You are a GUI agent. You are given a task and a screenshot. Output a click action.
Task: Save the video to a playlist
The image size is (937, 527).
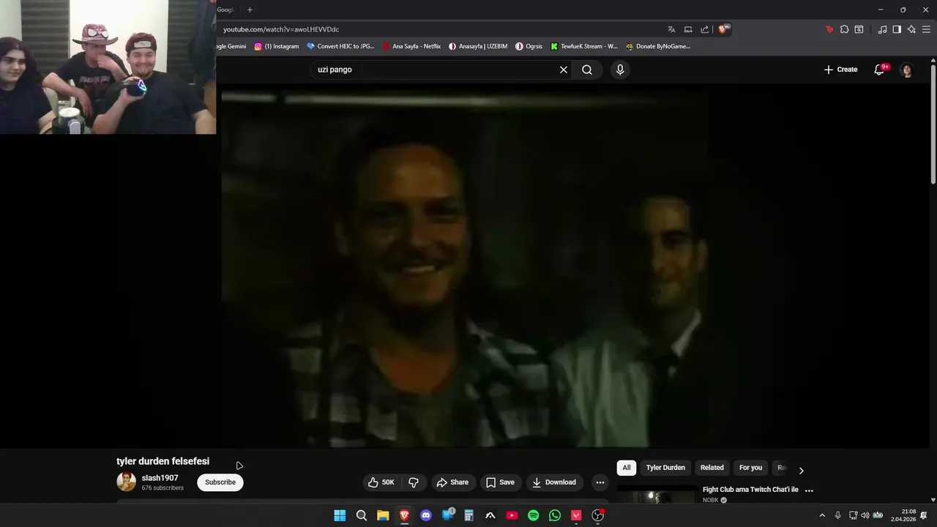pos(500,482)
